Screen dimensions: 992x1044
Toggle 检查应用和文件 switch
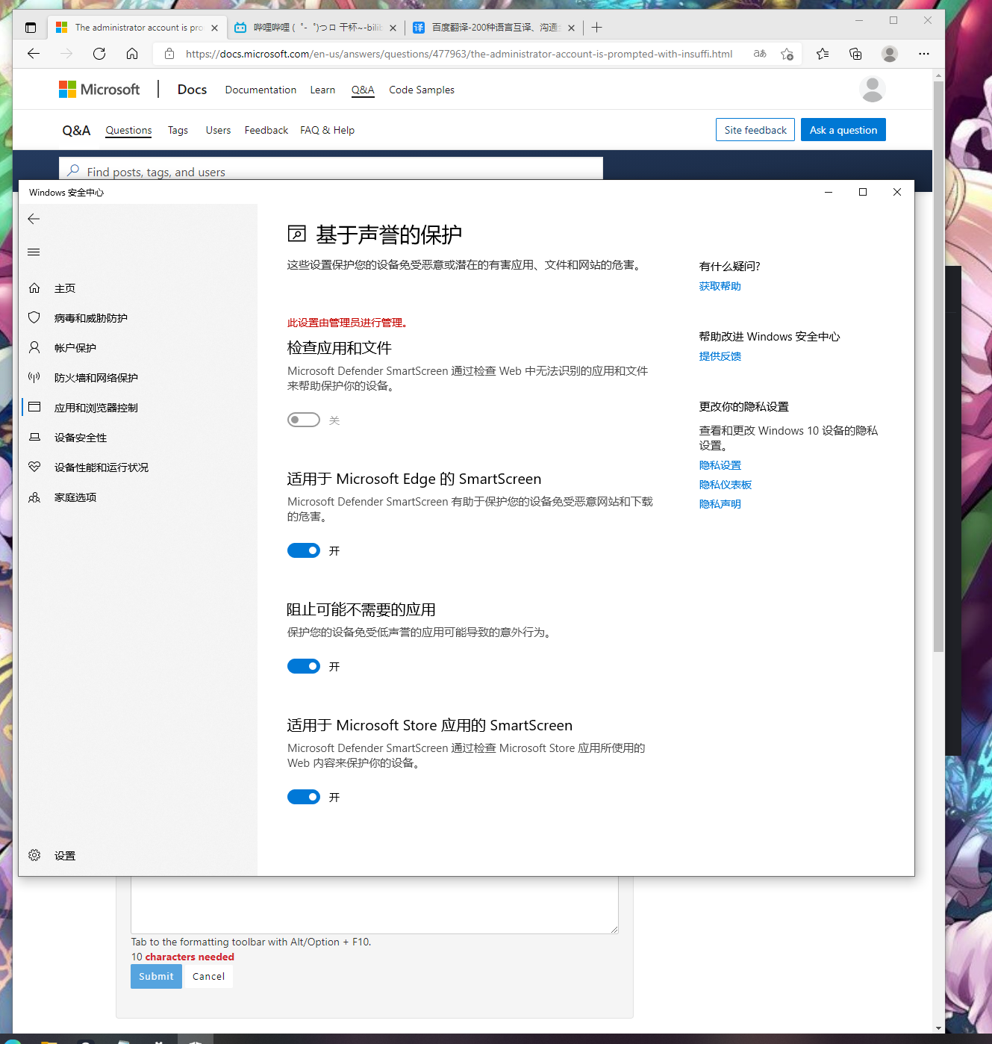[304, 420]
